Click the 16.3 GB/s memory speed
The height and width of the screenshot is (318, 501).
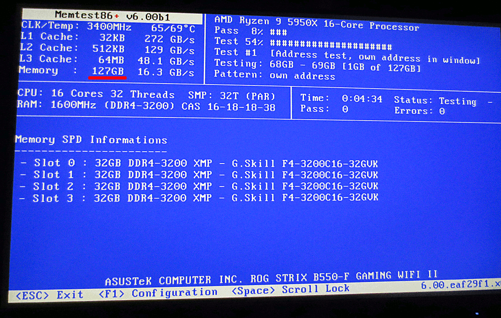pos(165,72)
